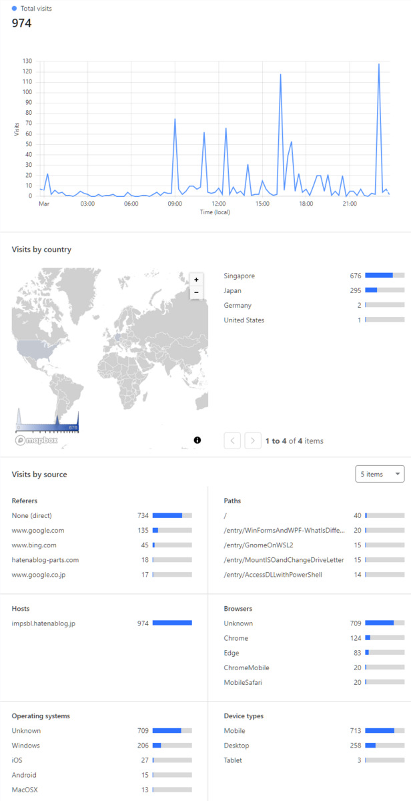Filter by Windows operating system

click(x=102, y=746)
